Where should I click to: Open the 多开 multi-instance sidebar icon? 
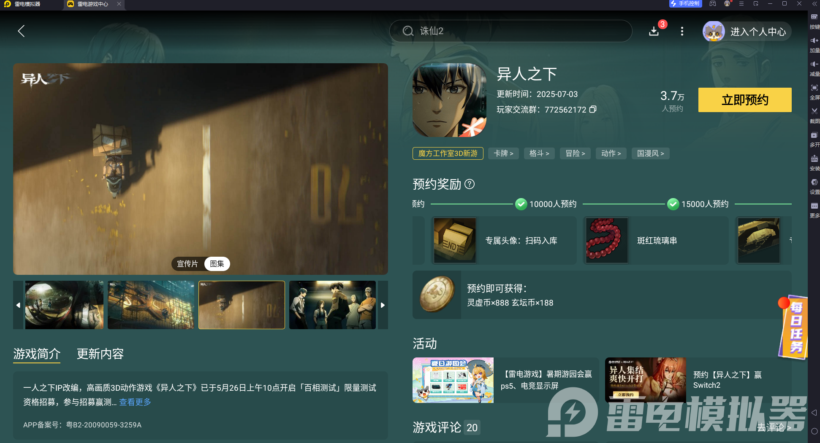click(x=815, y=139)
